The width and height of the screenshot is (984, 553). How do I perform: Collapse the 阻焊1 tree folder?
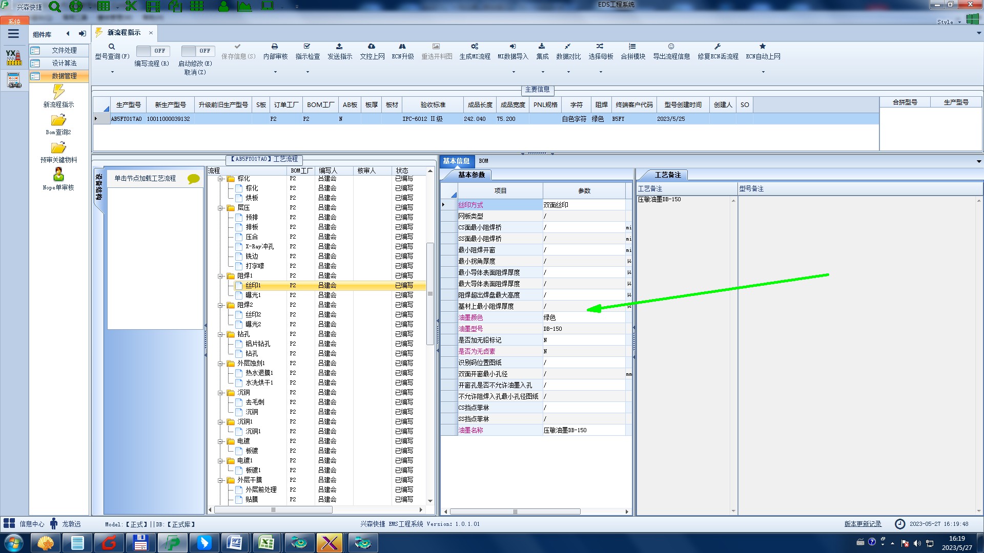pyautogui.click(x=221, y=276)
